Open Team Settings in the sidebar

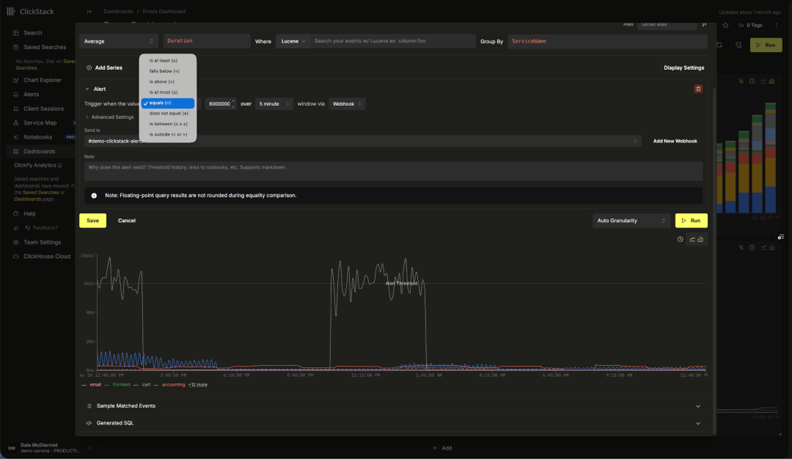[43, 243]
